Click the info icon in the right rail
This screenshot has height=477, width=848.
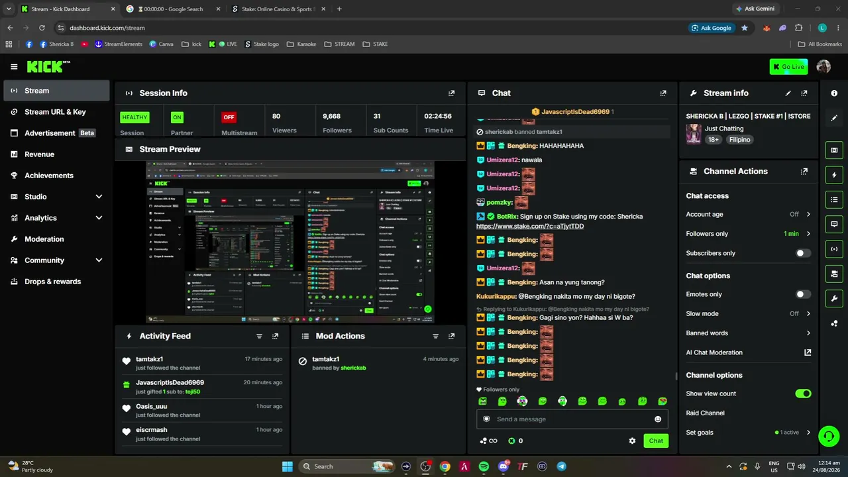tap(834, 93)
